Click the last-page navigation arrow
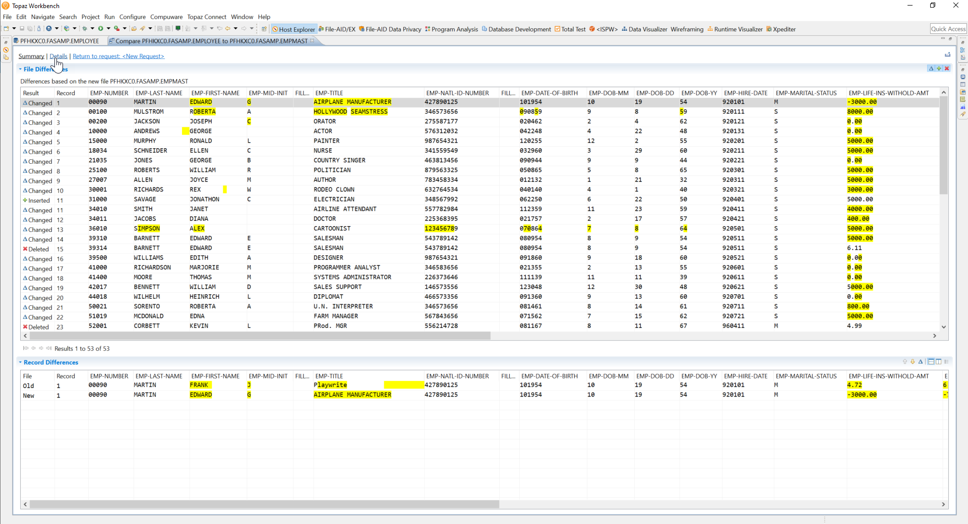This screenshot has width=968, height=524. [x=48, y=348]
